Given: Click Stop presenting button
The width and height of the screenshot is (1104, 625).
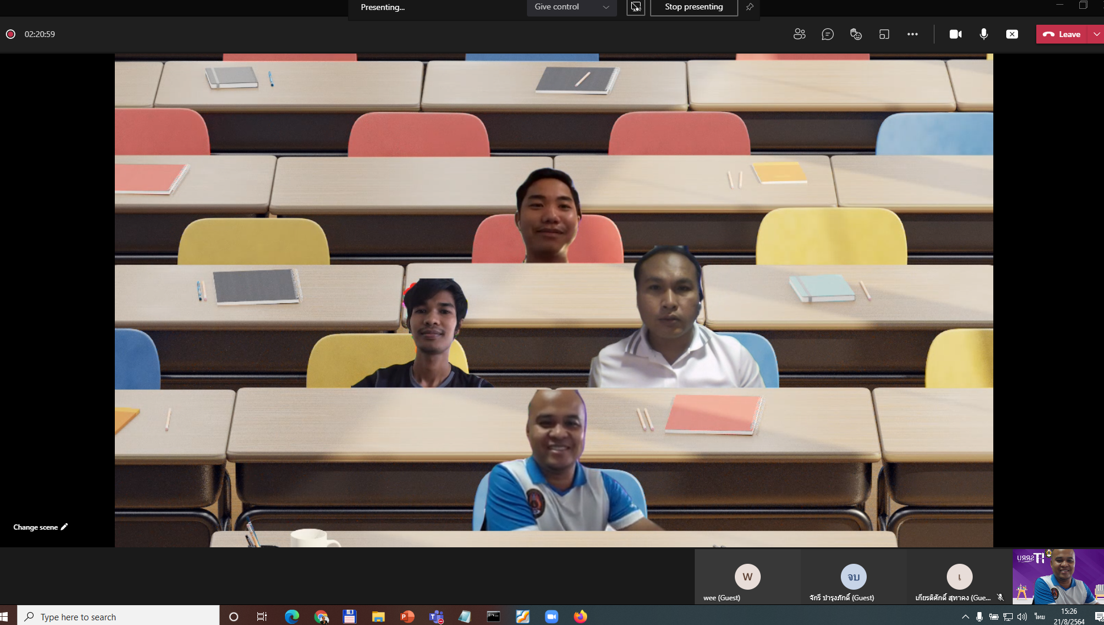Looking at the screenshot, I should [694, 7].
